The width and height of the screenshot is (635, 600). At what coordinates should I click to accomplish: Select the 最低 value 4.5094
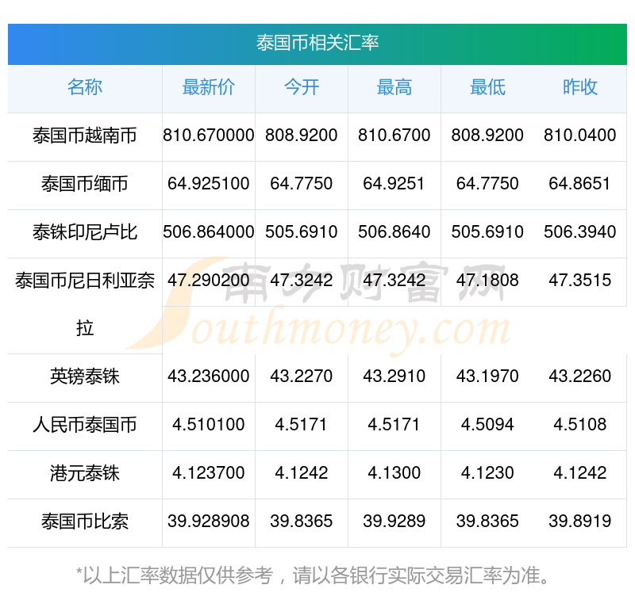click(487, 425)
